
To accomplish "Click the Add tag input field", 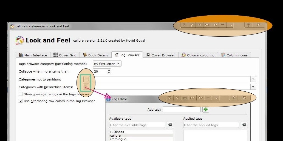I will coord(182,110).
